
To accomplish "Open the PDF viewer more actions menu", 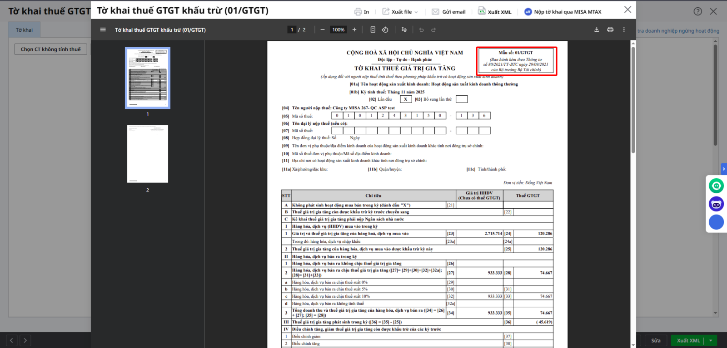I will coord(624,30).
